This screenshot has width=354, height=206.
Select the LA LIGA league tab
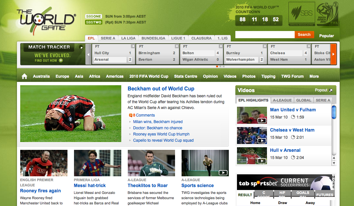[x=128, y=38]
